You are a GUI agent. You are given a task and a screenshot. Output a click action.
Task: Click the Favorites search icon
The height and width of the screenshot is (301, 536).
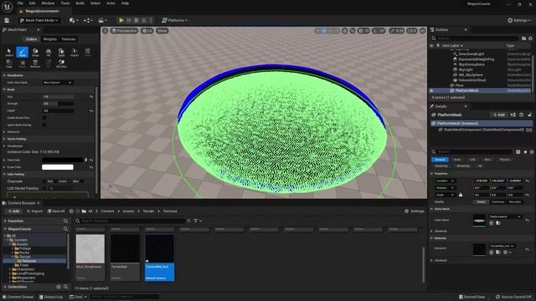(65, 221)
